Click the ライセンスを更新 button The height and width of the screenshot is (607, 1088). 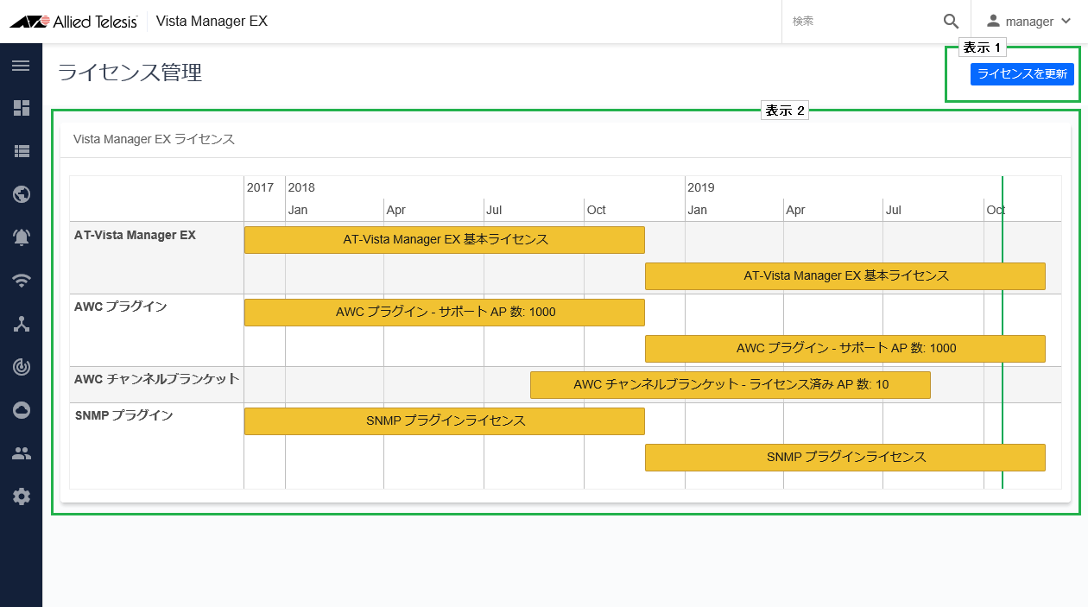tap(1022, 74)
